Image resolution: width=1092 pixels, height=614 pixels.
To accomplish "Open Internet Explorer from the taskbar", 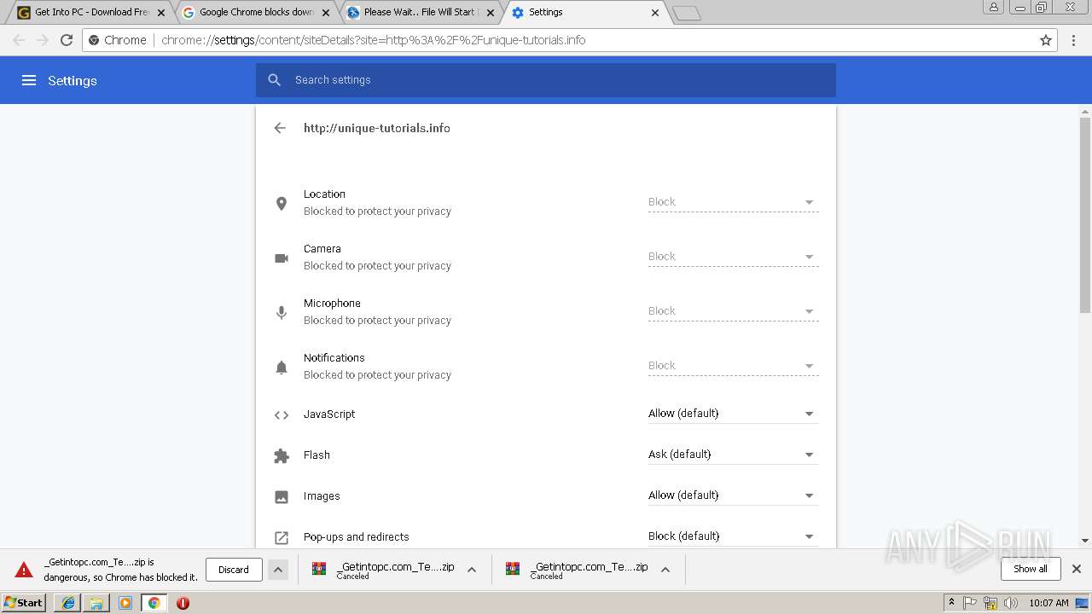I will click(68, 603).
